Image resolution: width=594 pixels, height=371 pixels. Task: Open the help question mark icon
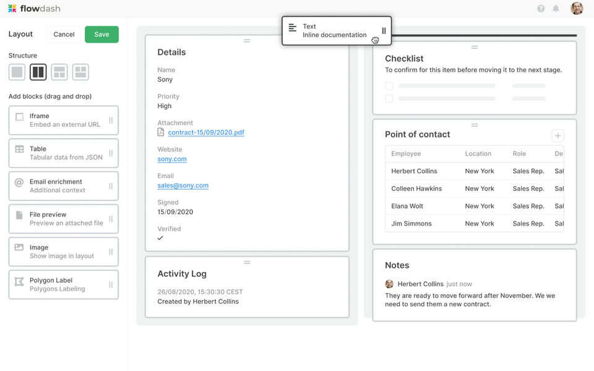(x=541, y=9)
